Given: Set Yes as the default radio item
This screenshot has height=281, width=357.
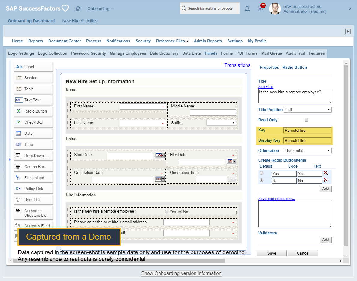Looking at the screenshot, I should tap(262, 173).
